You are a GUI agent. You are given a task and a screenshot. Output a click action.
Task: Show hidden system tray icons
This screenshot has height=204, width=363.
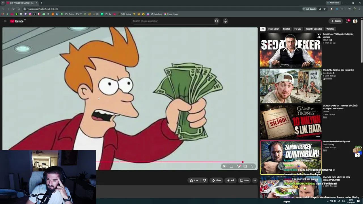coord(328,201)
